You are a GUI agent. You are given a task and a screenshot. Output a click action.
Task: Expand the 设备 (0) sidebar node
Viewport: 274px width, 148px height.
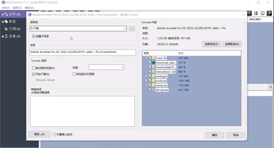[3, 37]
